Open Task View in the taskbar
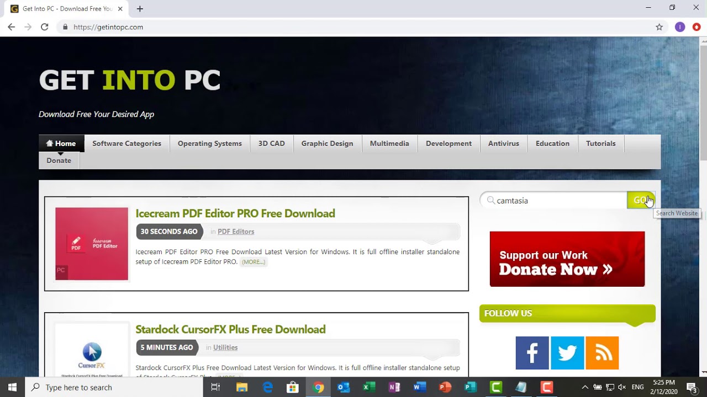The image size is (707, 397). (x=215, y=387)
